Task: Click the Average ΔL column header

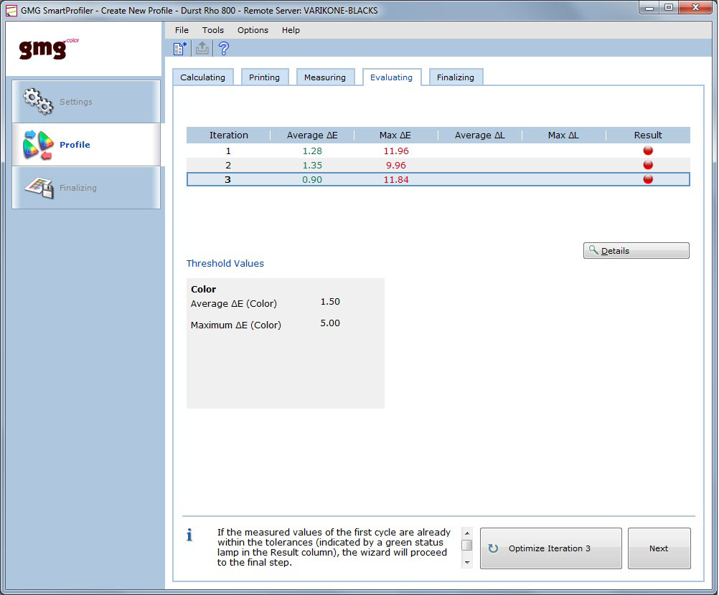Action: tap(479, 135)
